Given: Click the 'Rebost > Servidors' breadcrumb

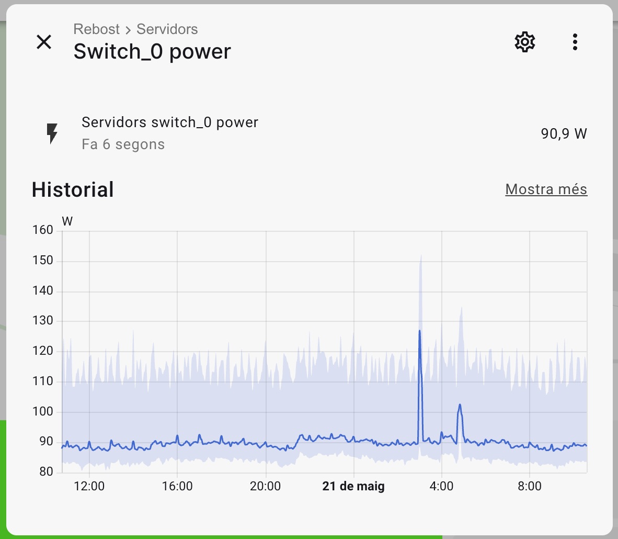Looking at the screenshot, I should 135,29.
